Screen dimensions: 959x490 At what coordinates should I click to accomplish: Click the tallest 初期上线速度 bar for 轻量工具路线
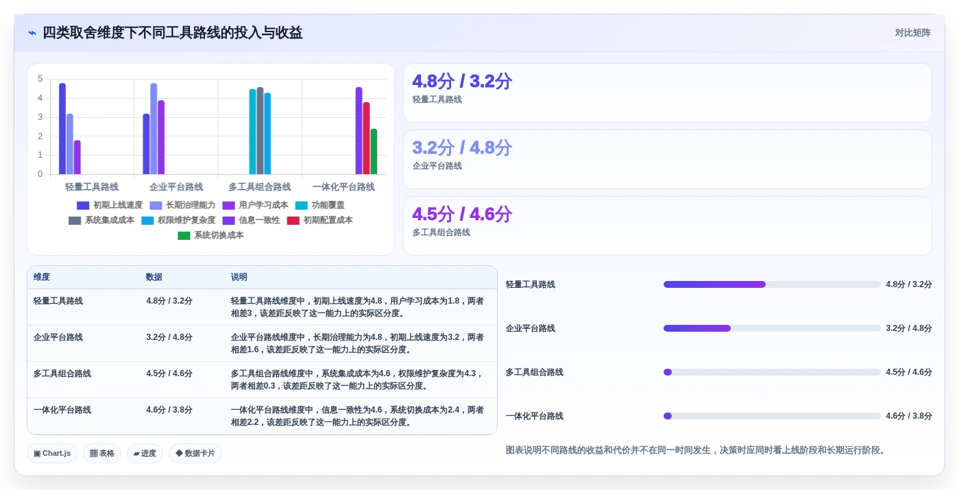[x=62, y=129]
